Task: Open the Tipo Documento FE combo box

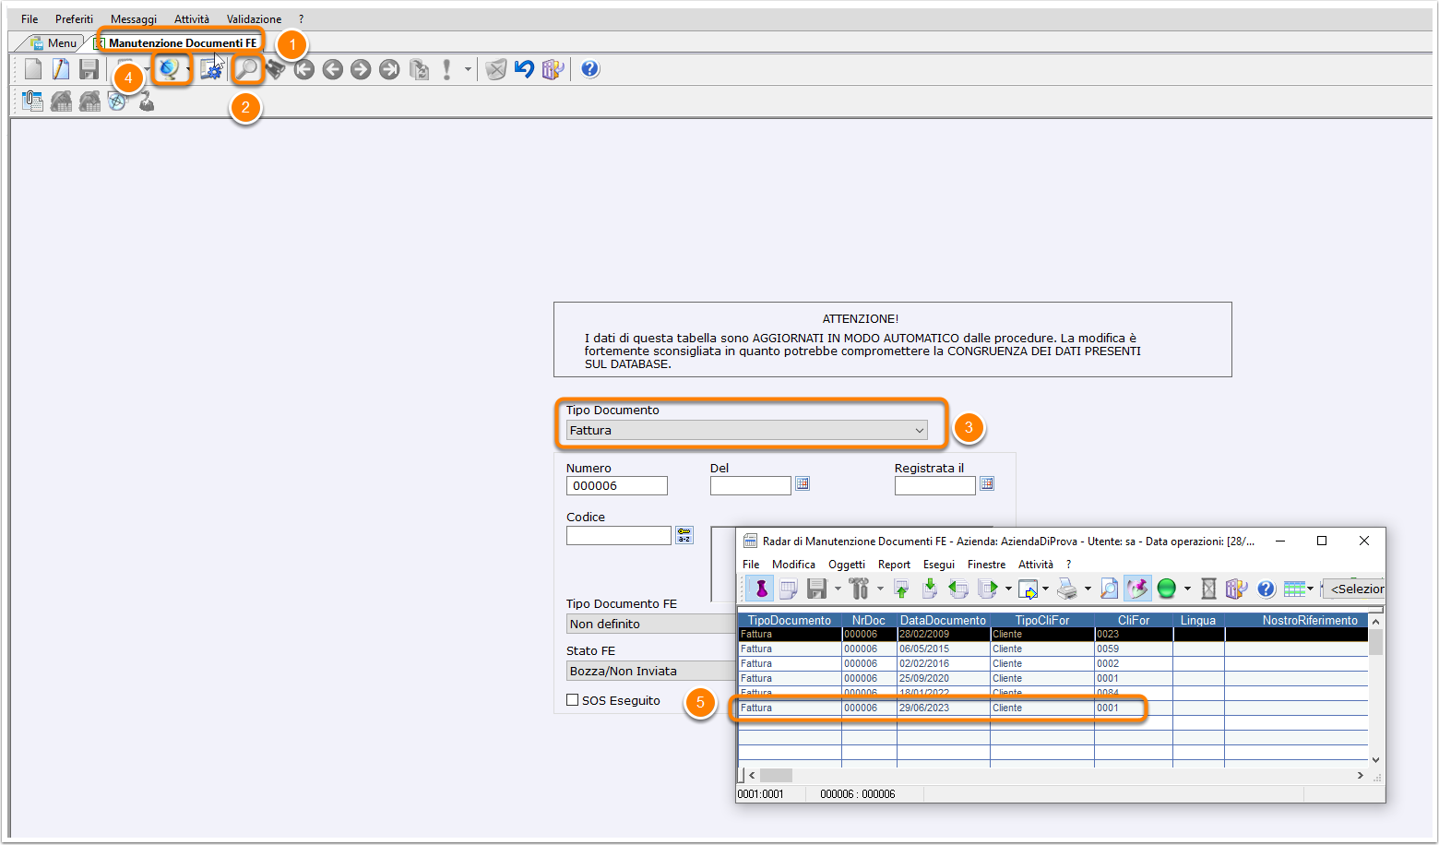Action: tap(651, 625)
